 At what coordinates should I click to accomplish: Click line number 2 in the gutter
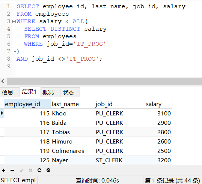[9, 14]
